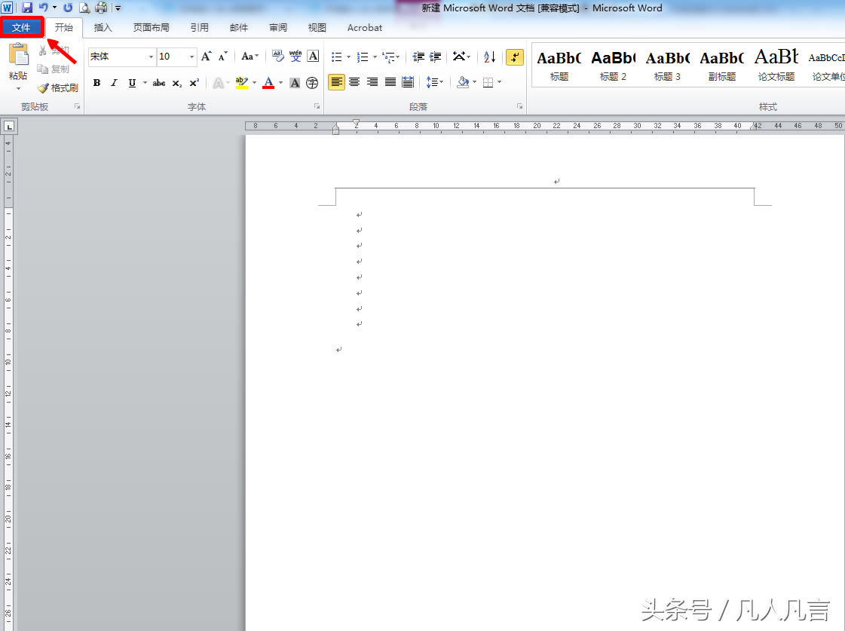Image resolution: width=845 pixels, height=631 pixels.
Task: Click the tab selector at ruler corner
Action: (9, 127)
